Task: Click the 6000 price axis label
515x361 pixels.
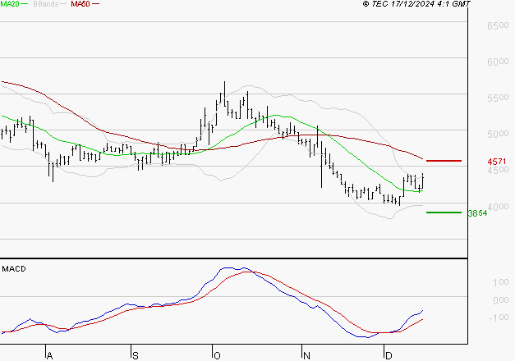Action: click(x=498, y=62)
